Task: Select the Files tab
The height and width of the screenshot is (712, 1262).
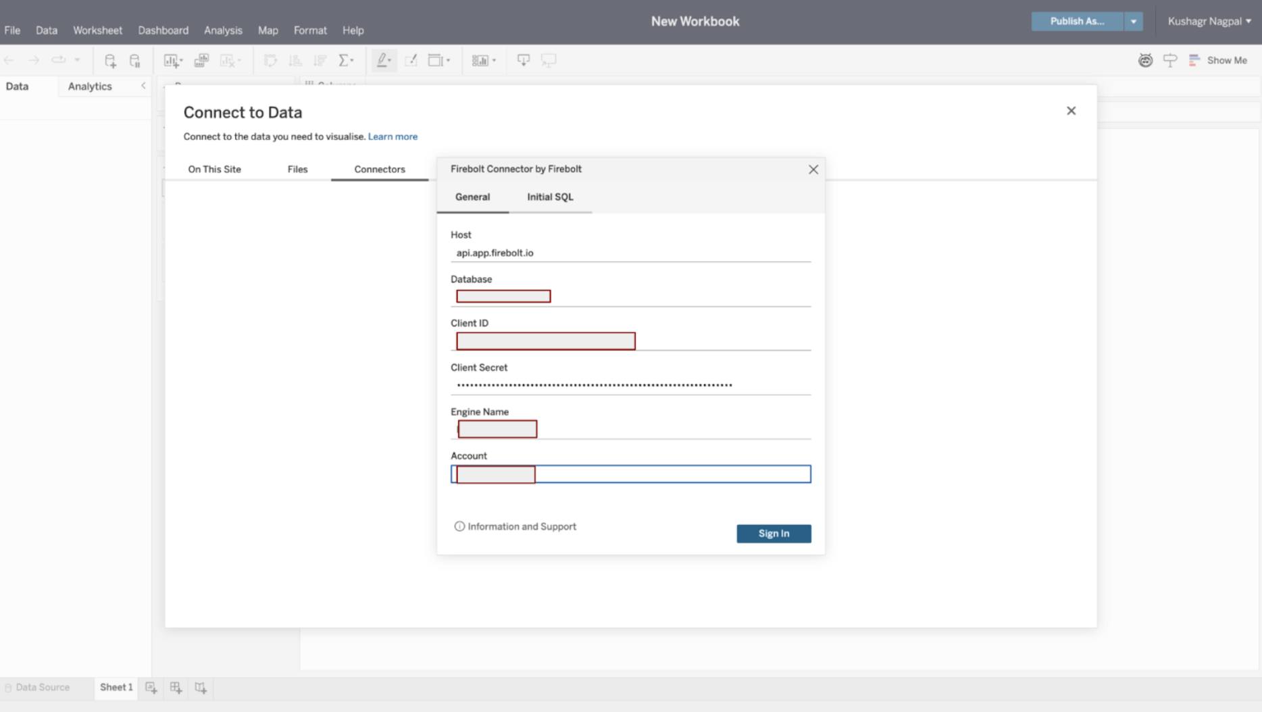Action: pyautogui.click(x=297, y=169)
